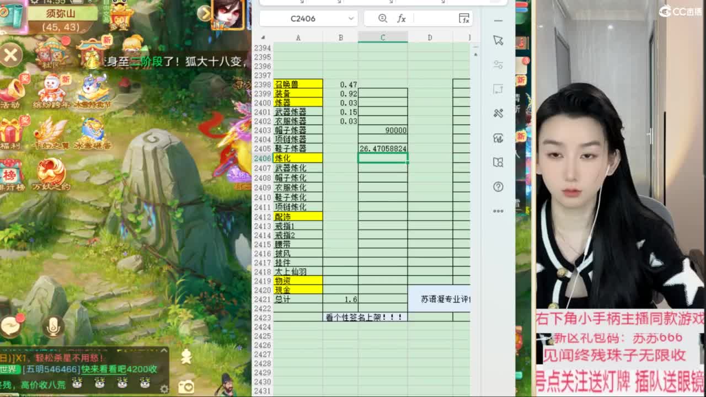Select column C header
This screenshot has height=397, width=706.
pyautogui.click(x=383, y=37)
